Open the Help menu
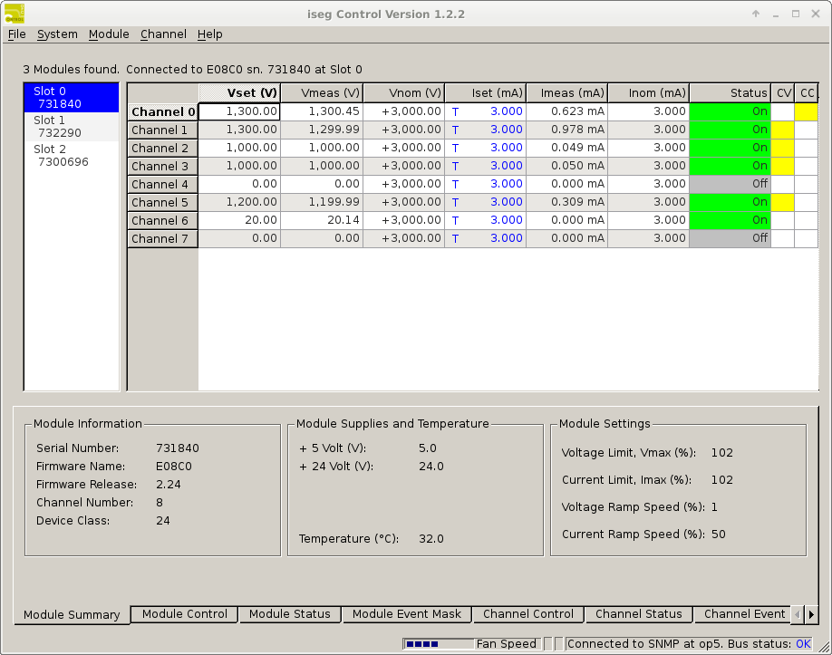The width and height of the screenshot is (832, 655). tap(209, 34)
